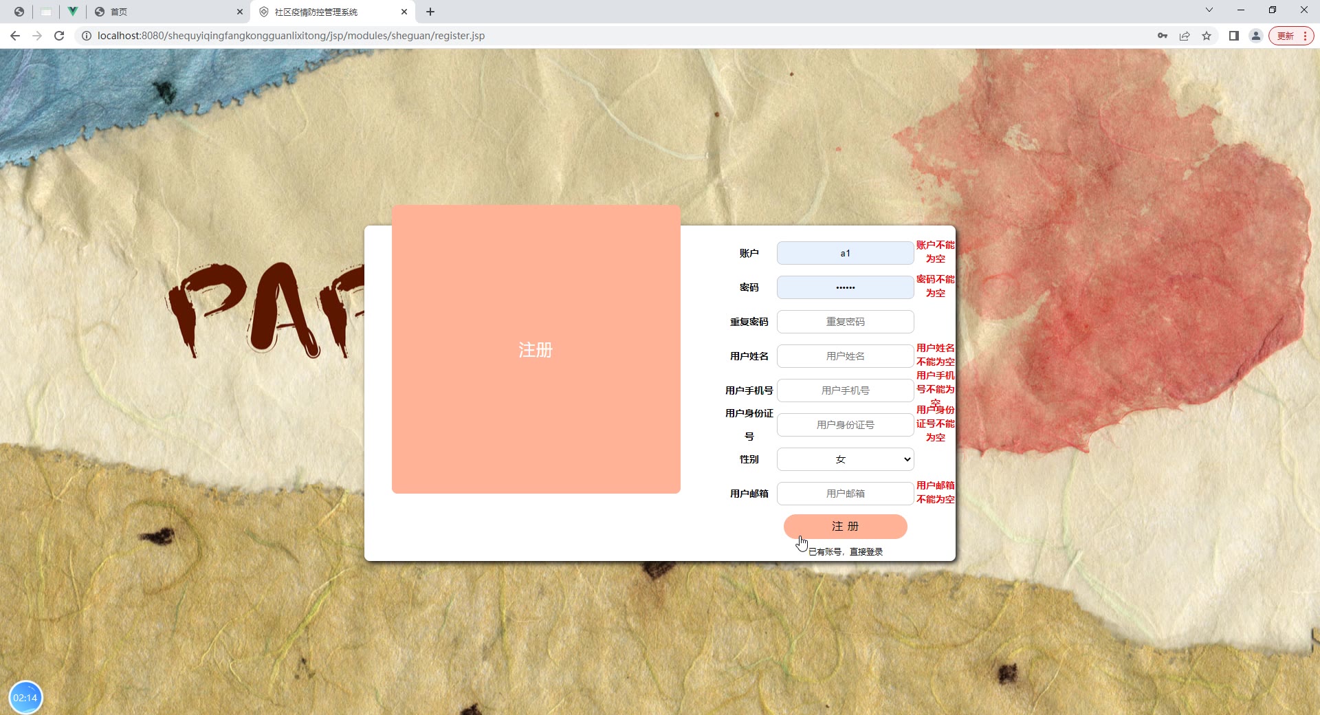The image size is (1320, 715).
Task: Click the 用户邮箱不能为空 error text
Action: 935,492
